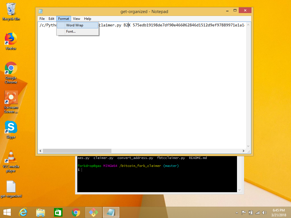Open the Edit menu

click(x=51, y=19)
